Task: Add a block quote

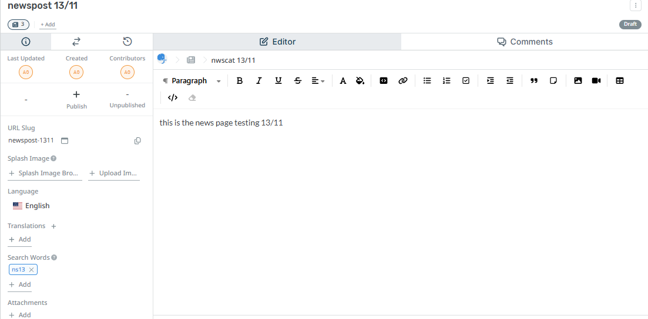Action: click(534, 81)
